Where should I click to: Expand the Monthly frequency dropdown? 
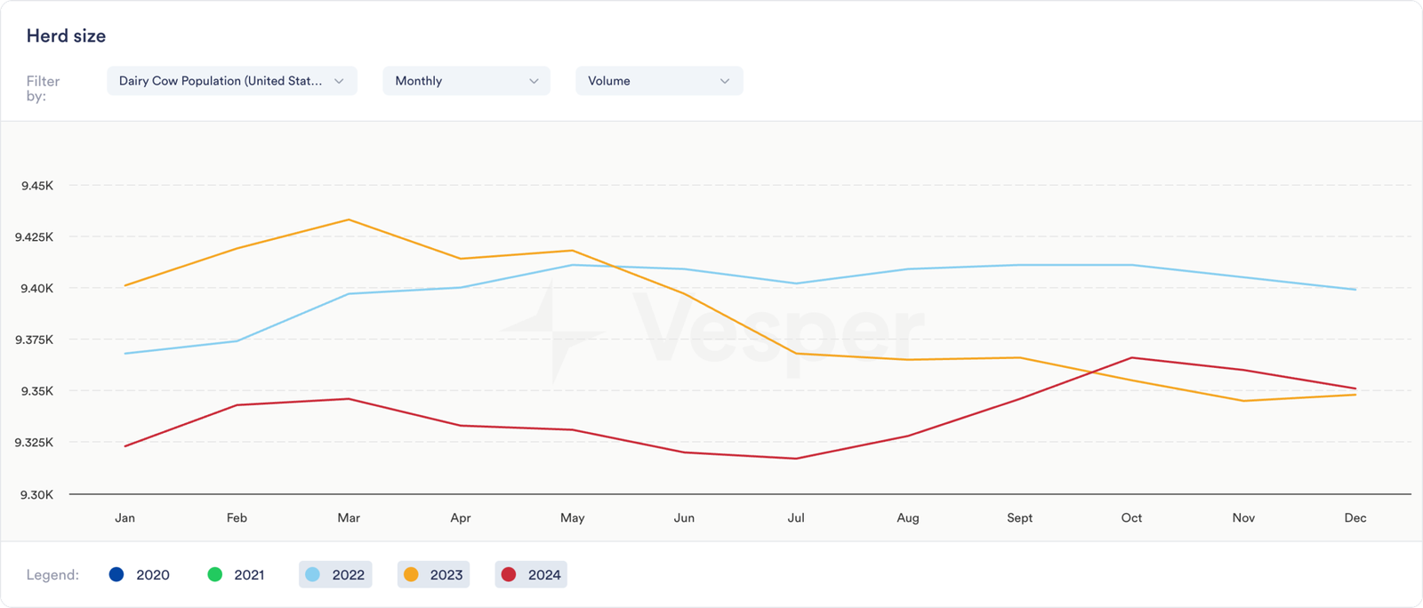[466, 81]
